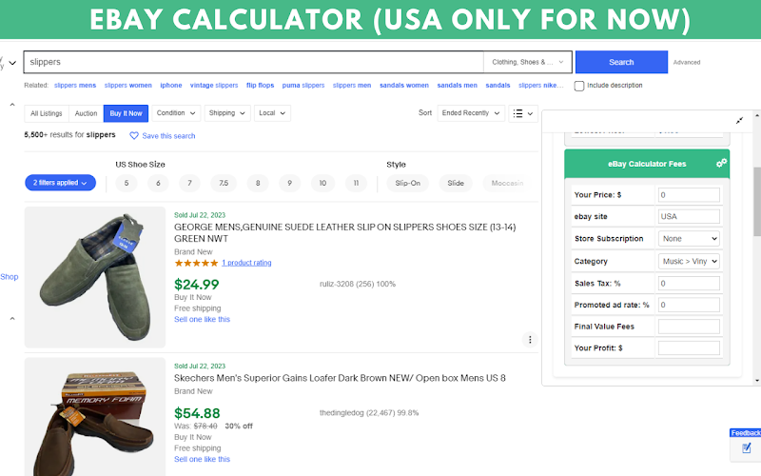The image size is (761, 476).
Task: Open related search slippers mens
Action: (x=75, y=85)
